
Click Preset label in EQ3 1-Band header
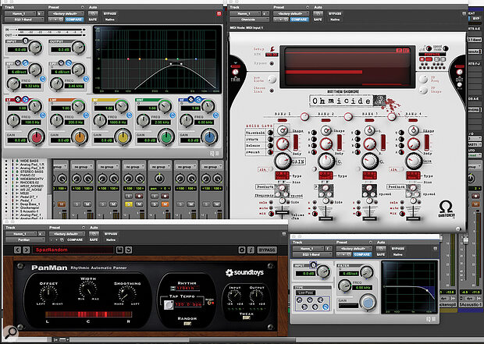(342, 242)
